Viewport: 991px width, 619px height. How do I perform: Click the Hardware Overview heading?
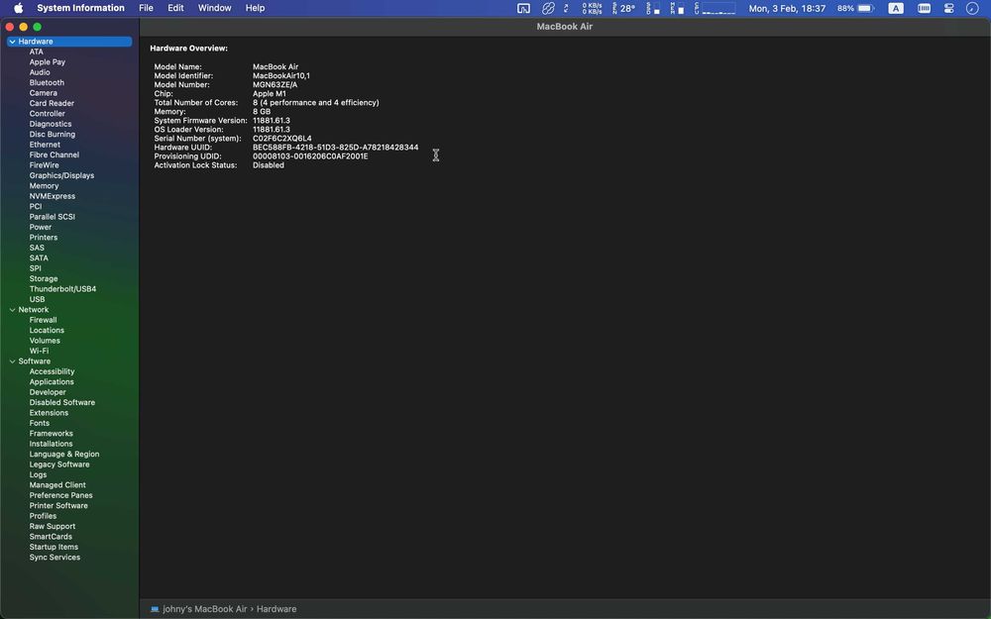(x=188, y=48)
